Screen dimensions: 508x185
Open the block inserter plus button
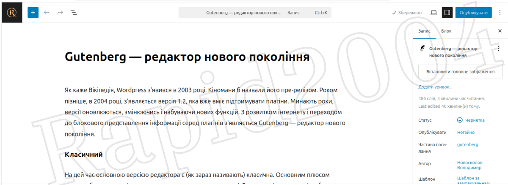pyautogui.click(x=33, y=13)
